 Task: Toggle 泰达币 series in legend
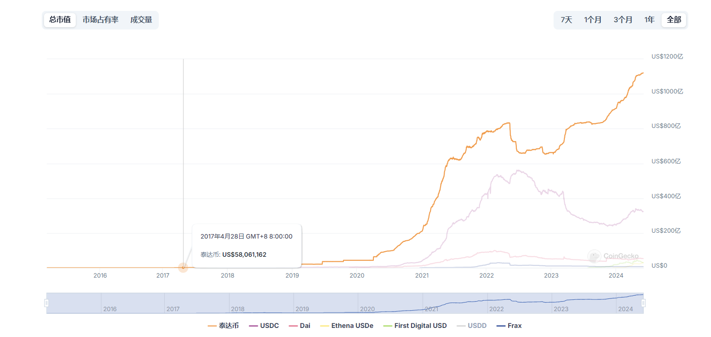click(223, 326)
